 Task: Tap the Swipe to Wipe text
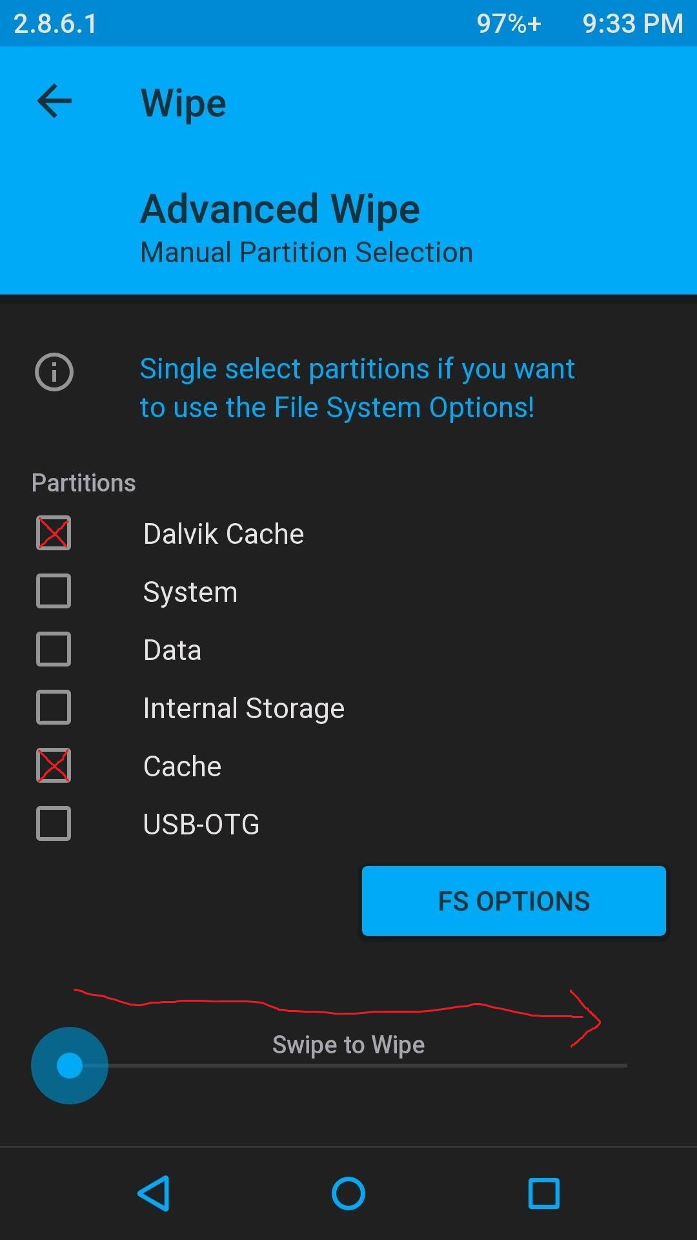point(348,1045)
